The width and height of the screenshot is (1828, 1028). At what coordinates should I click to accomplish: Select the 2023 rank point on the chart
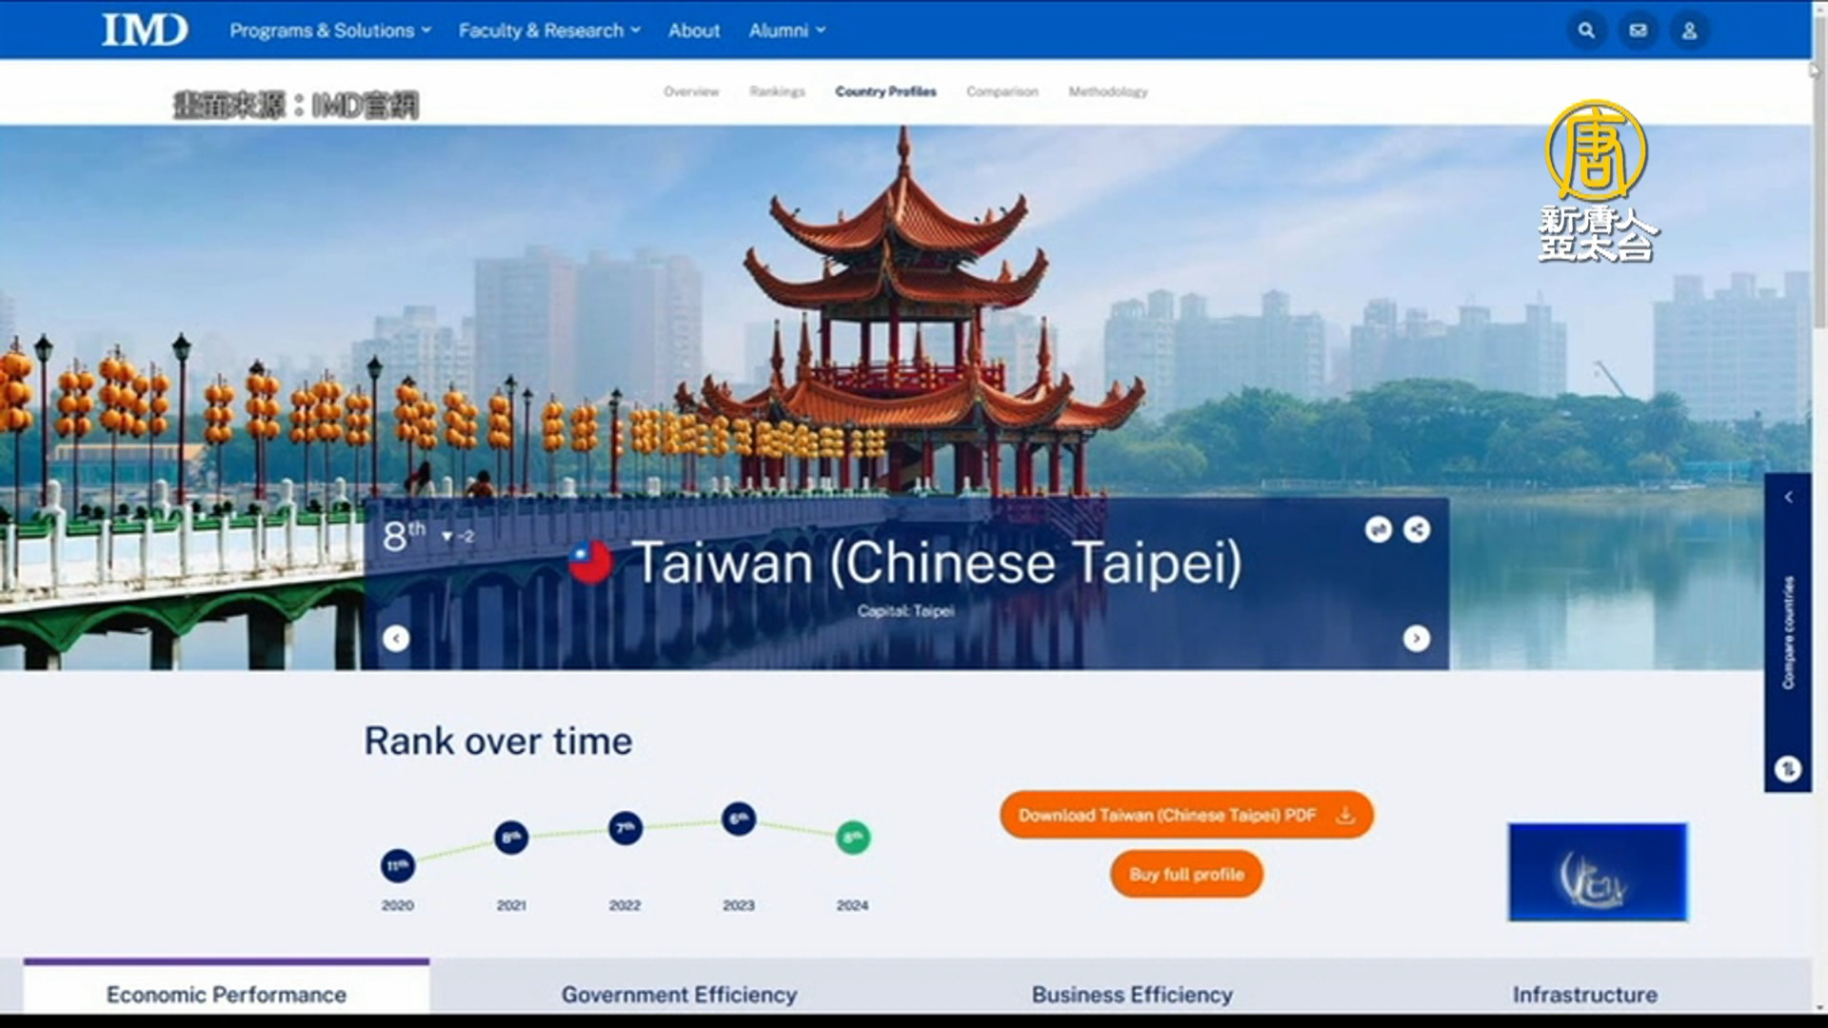(x=738, y=819)
